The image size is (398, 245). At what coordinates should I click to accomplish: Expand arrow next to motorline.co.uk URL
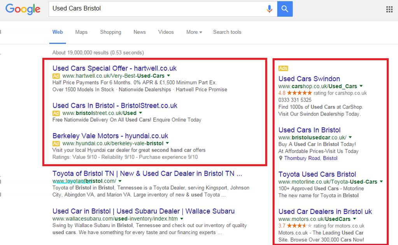click(x=381, y=182)
